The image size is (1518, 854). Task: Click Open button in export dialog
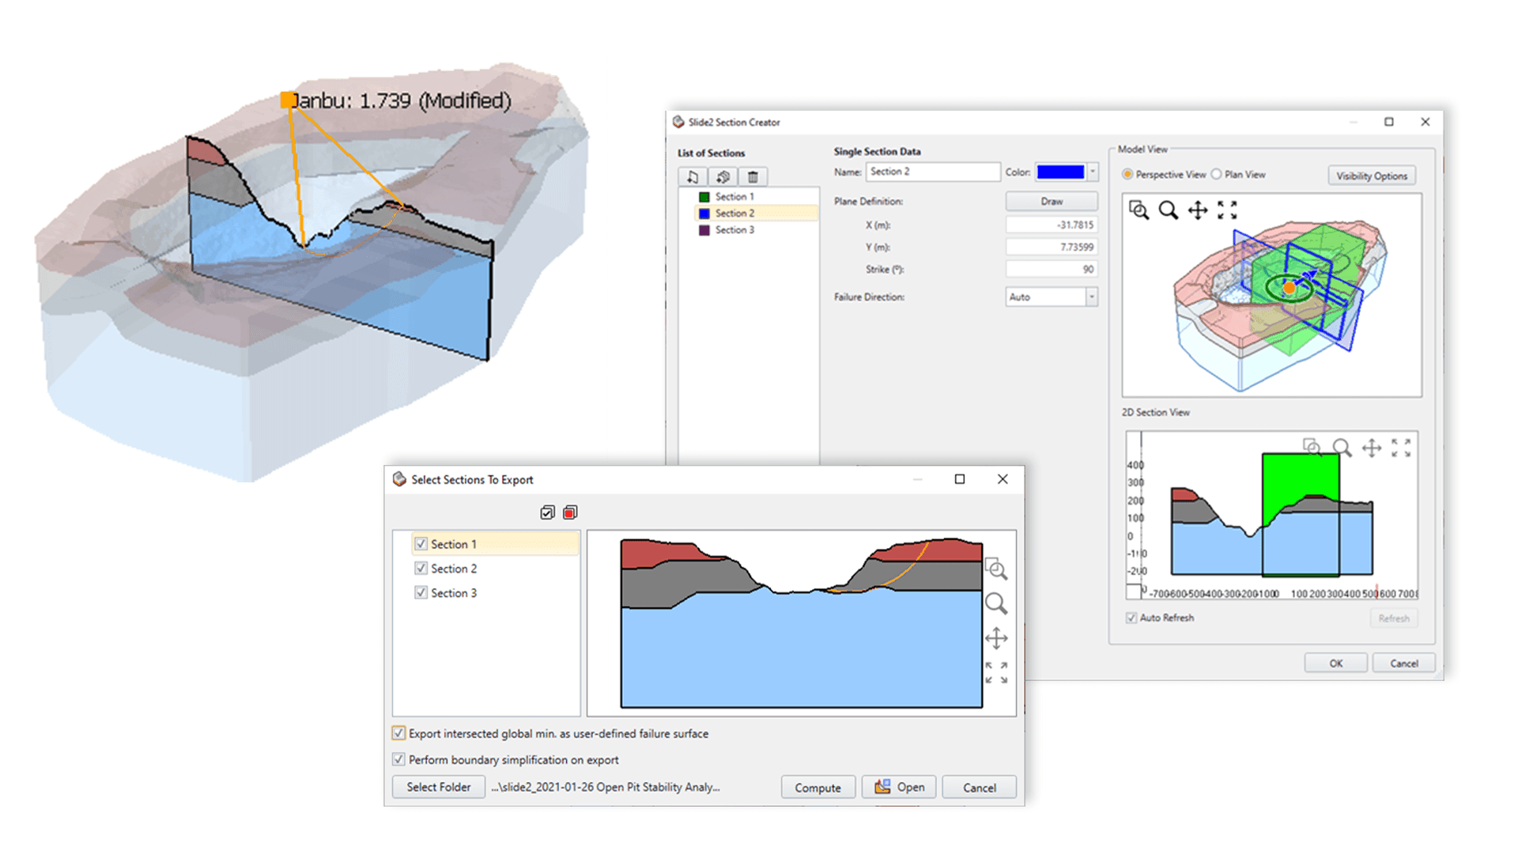pyautogui.click(x=899, y=788)
